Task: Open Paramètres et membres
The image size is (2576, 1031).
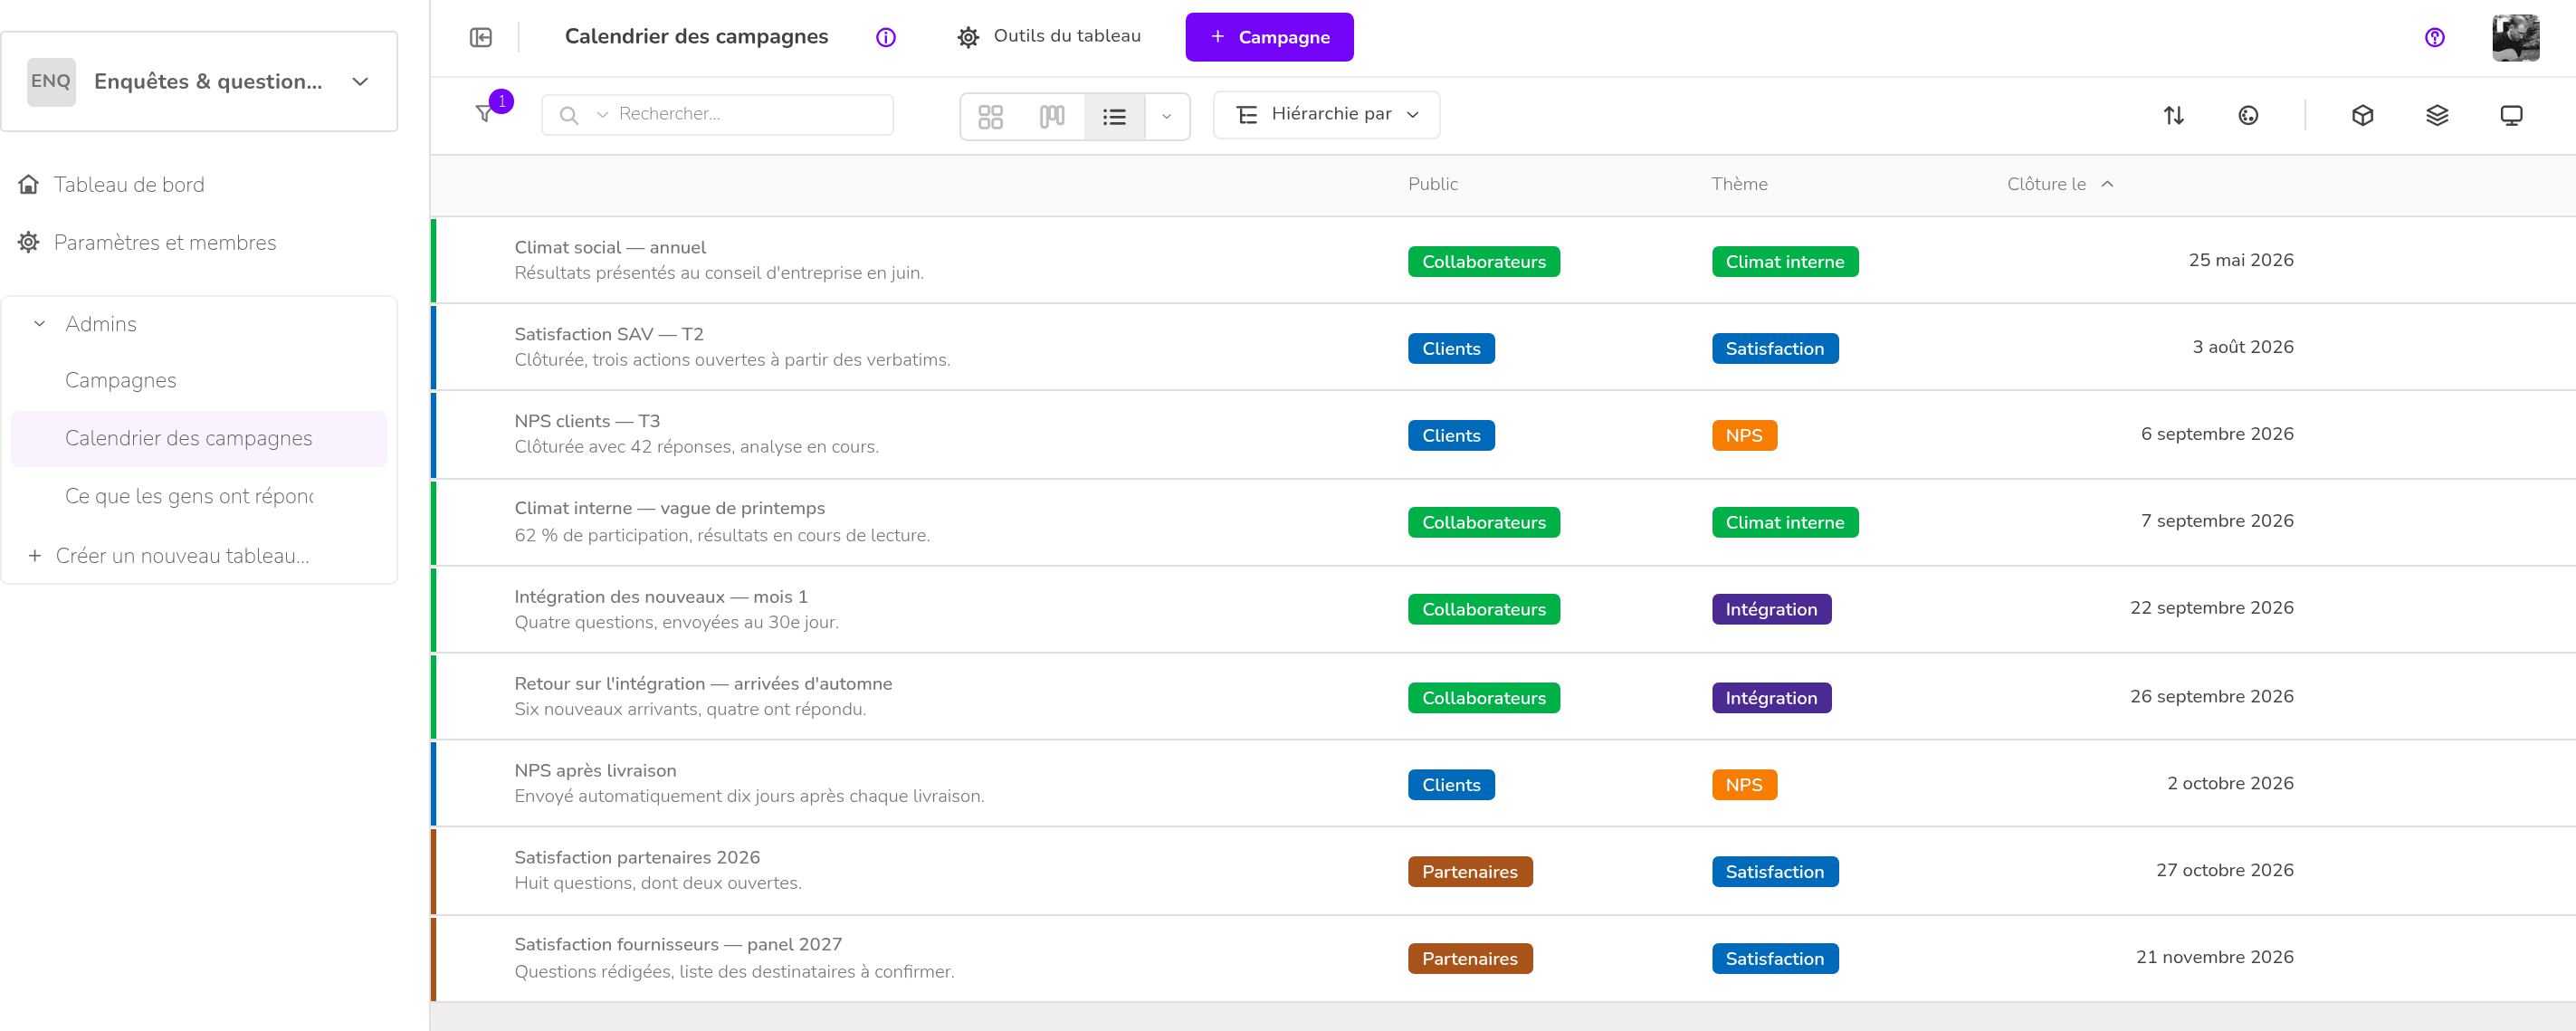Action: pyautogui.click(x=164, y=242)
